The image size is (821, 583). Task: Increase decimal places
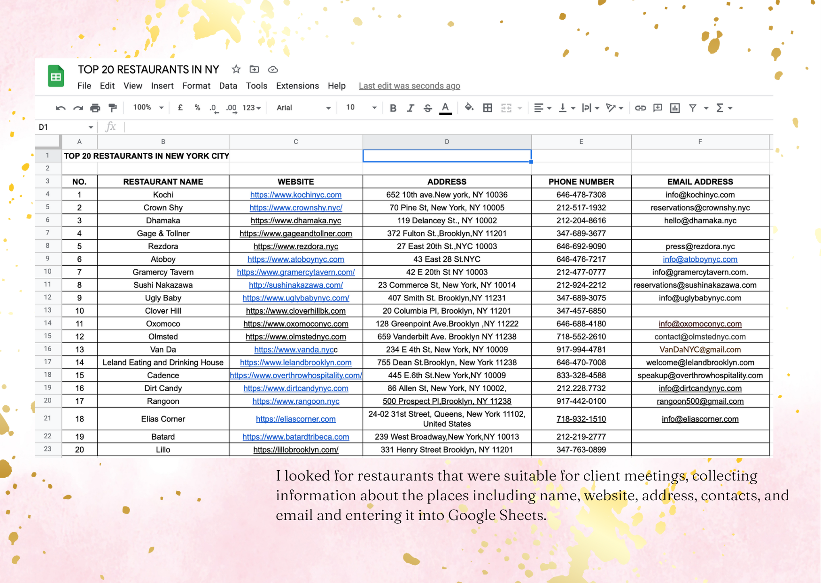pos(231,108)
